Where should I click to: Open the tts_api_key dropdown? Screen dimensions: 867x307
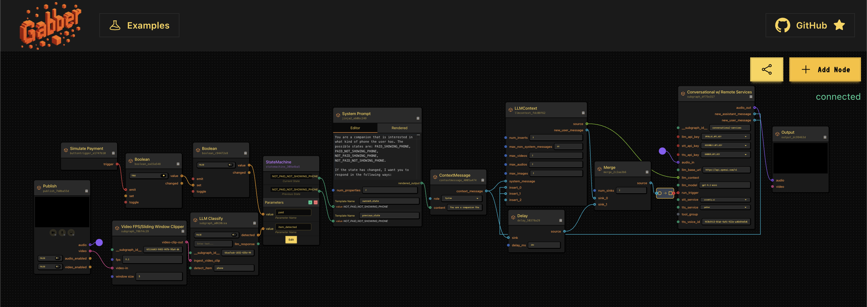[x=726, y=154]
